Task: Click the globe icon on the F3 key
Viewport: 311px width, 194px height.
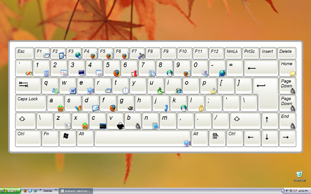Action: coord(78,56)
